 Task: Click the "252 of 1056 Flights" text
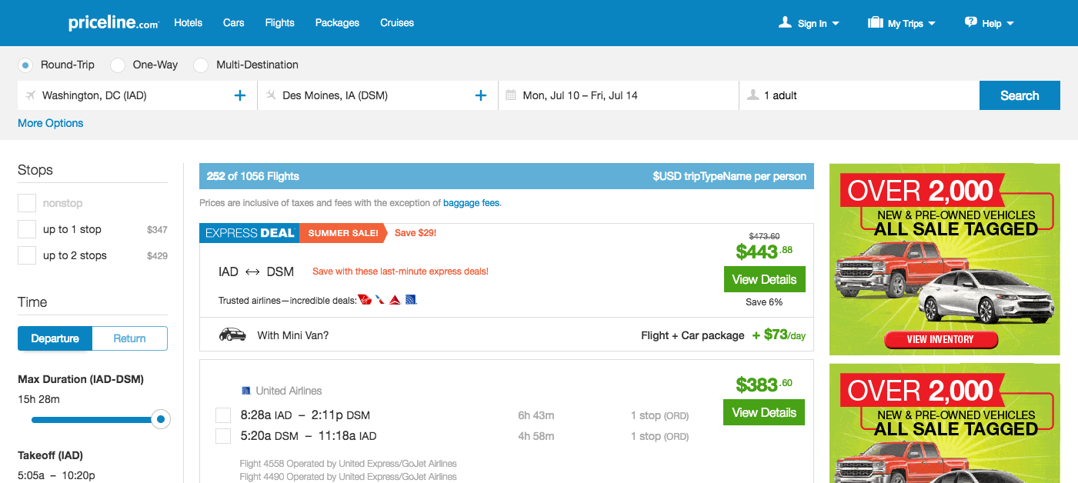pyautogui.click(x=253, y=176)
